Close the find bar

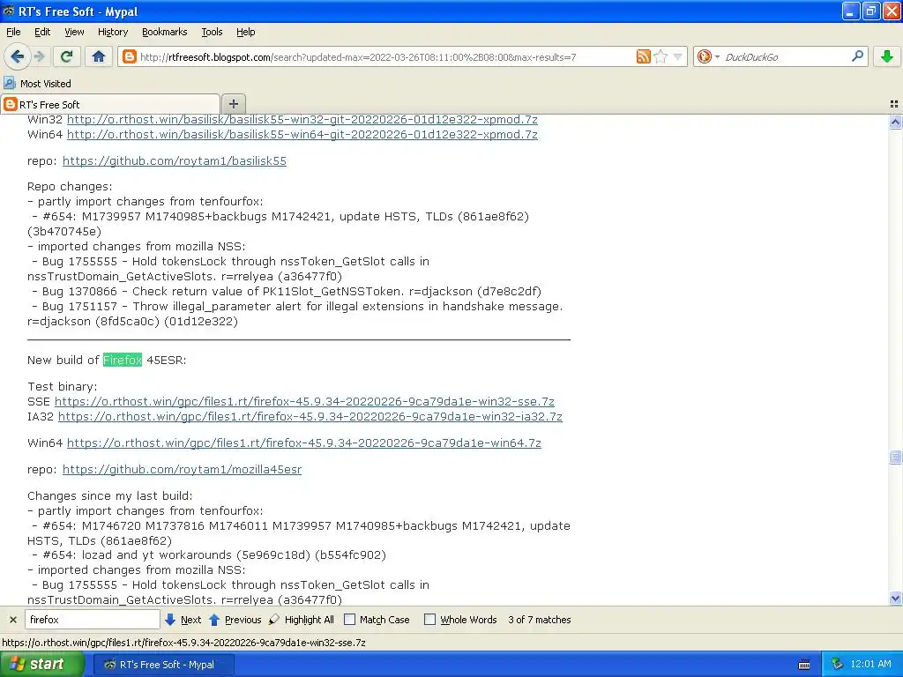coord(12,620)
